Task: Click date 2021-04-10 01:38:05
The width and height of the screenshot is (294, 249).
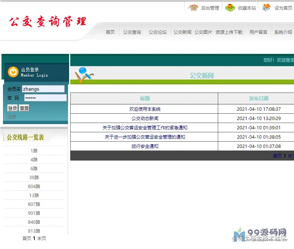Action: (259, 137)
